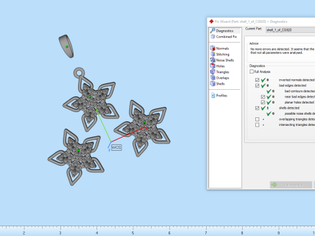This screenshot has width=315, height=236.
Task: Open the Diagnostics page in Fix Wizard
Action: coord(224,31)
